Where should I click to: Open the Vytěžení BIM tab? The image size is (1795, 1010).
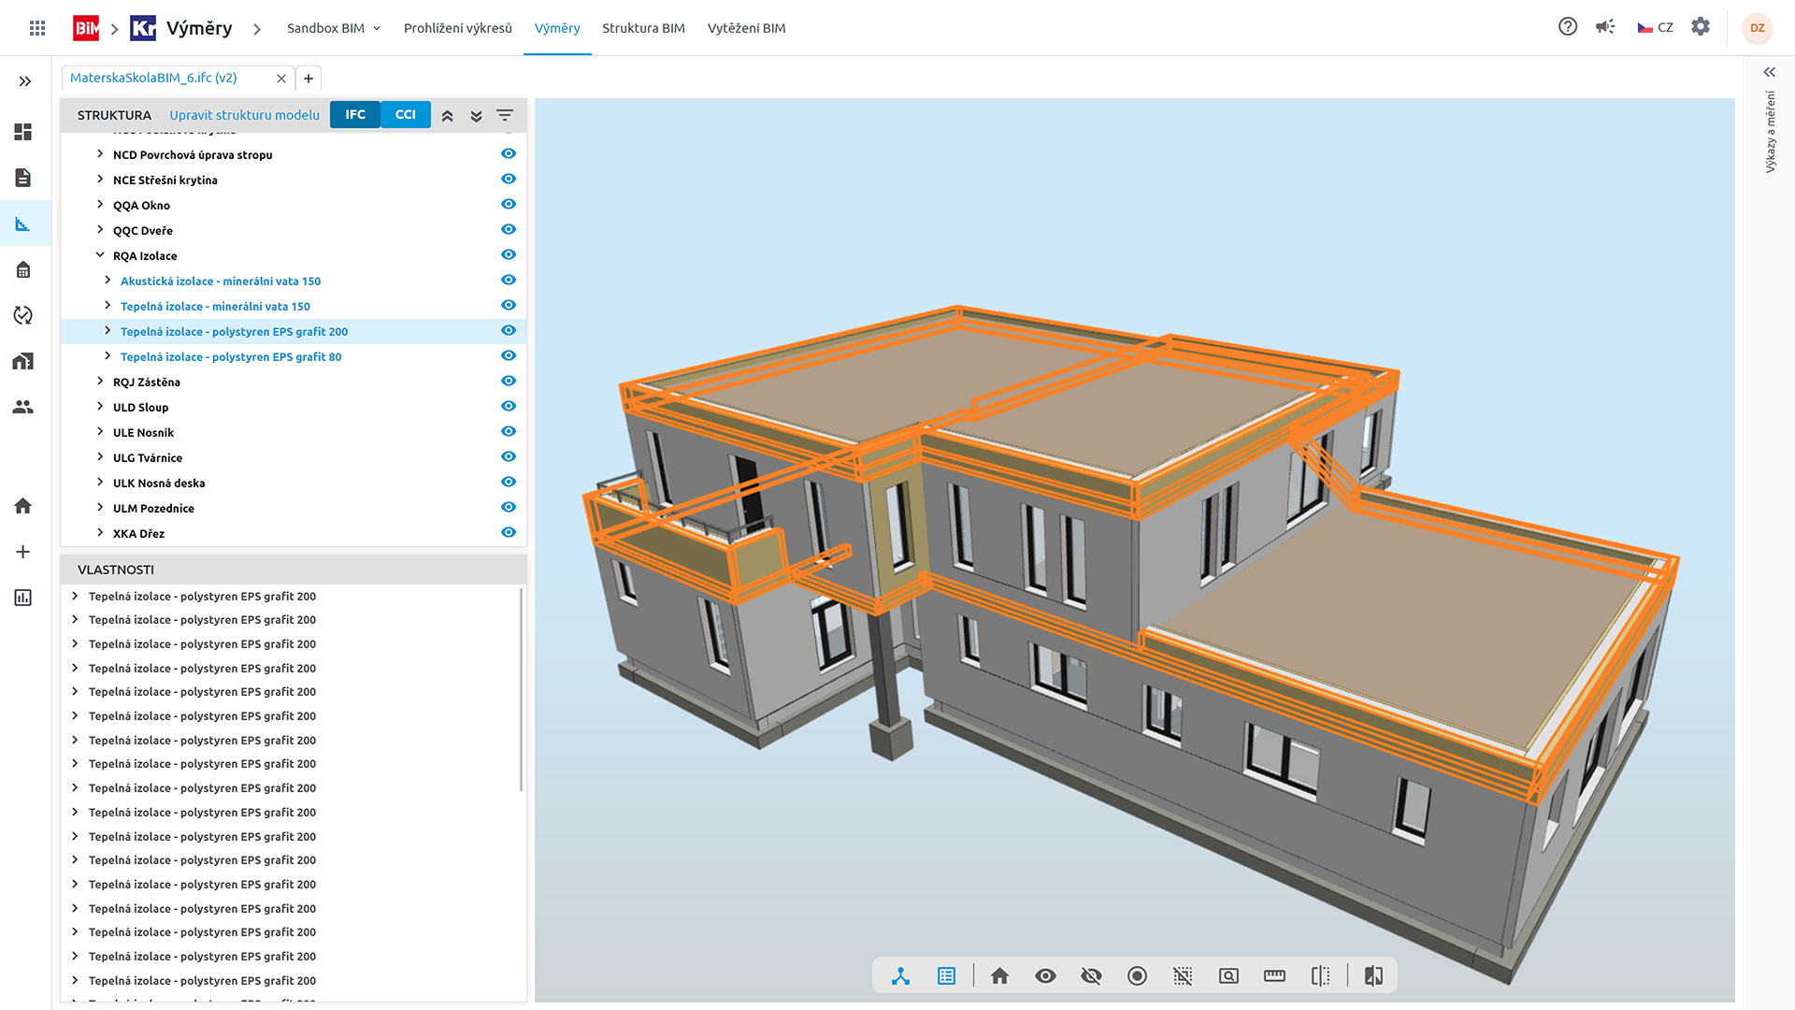click(746, 28)
